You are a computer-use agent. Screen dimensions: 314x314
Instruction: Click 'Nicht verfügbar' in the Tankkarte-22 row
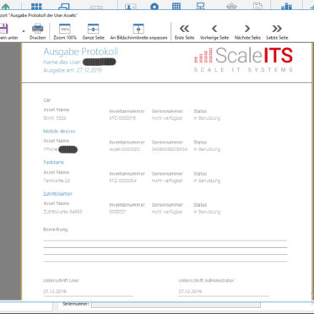[167, 181]
